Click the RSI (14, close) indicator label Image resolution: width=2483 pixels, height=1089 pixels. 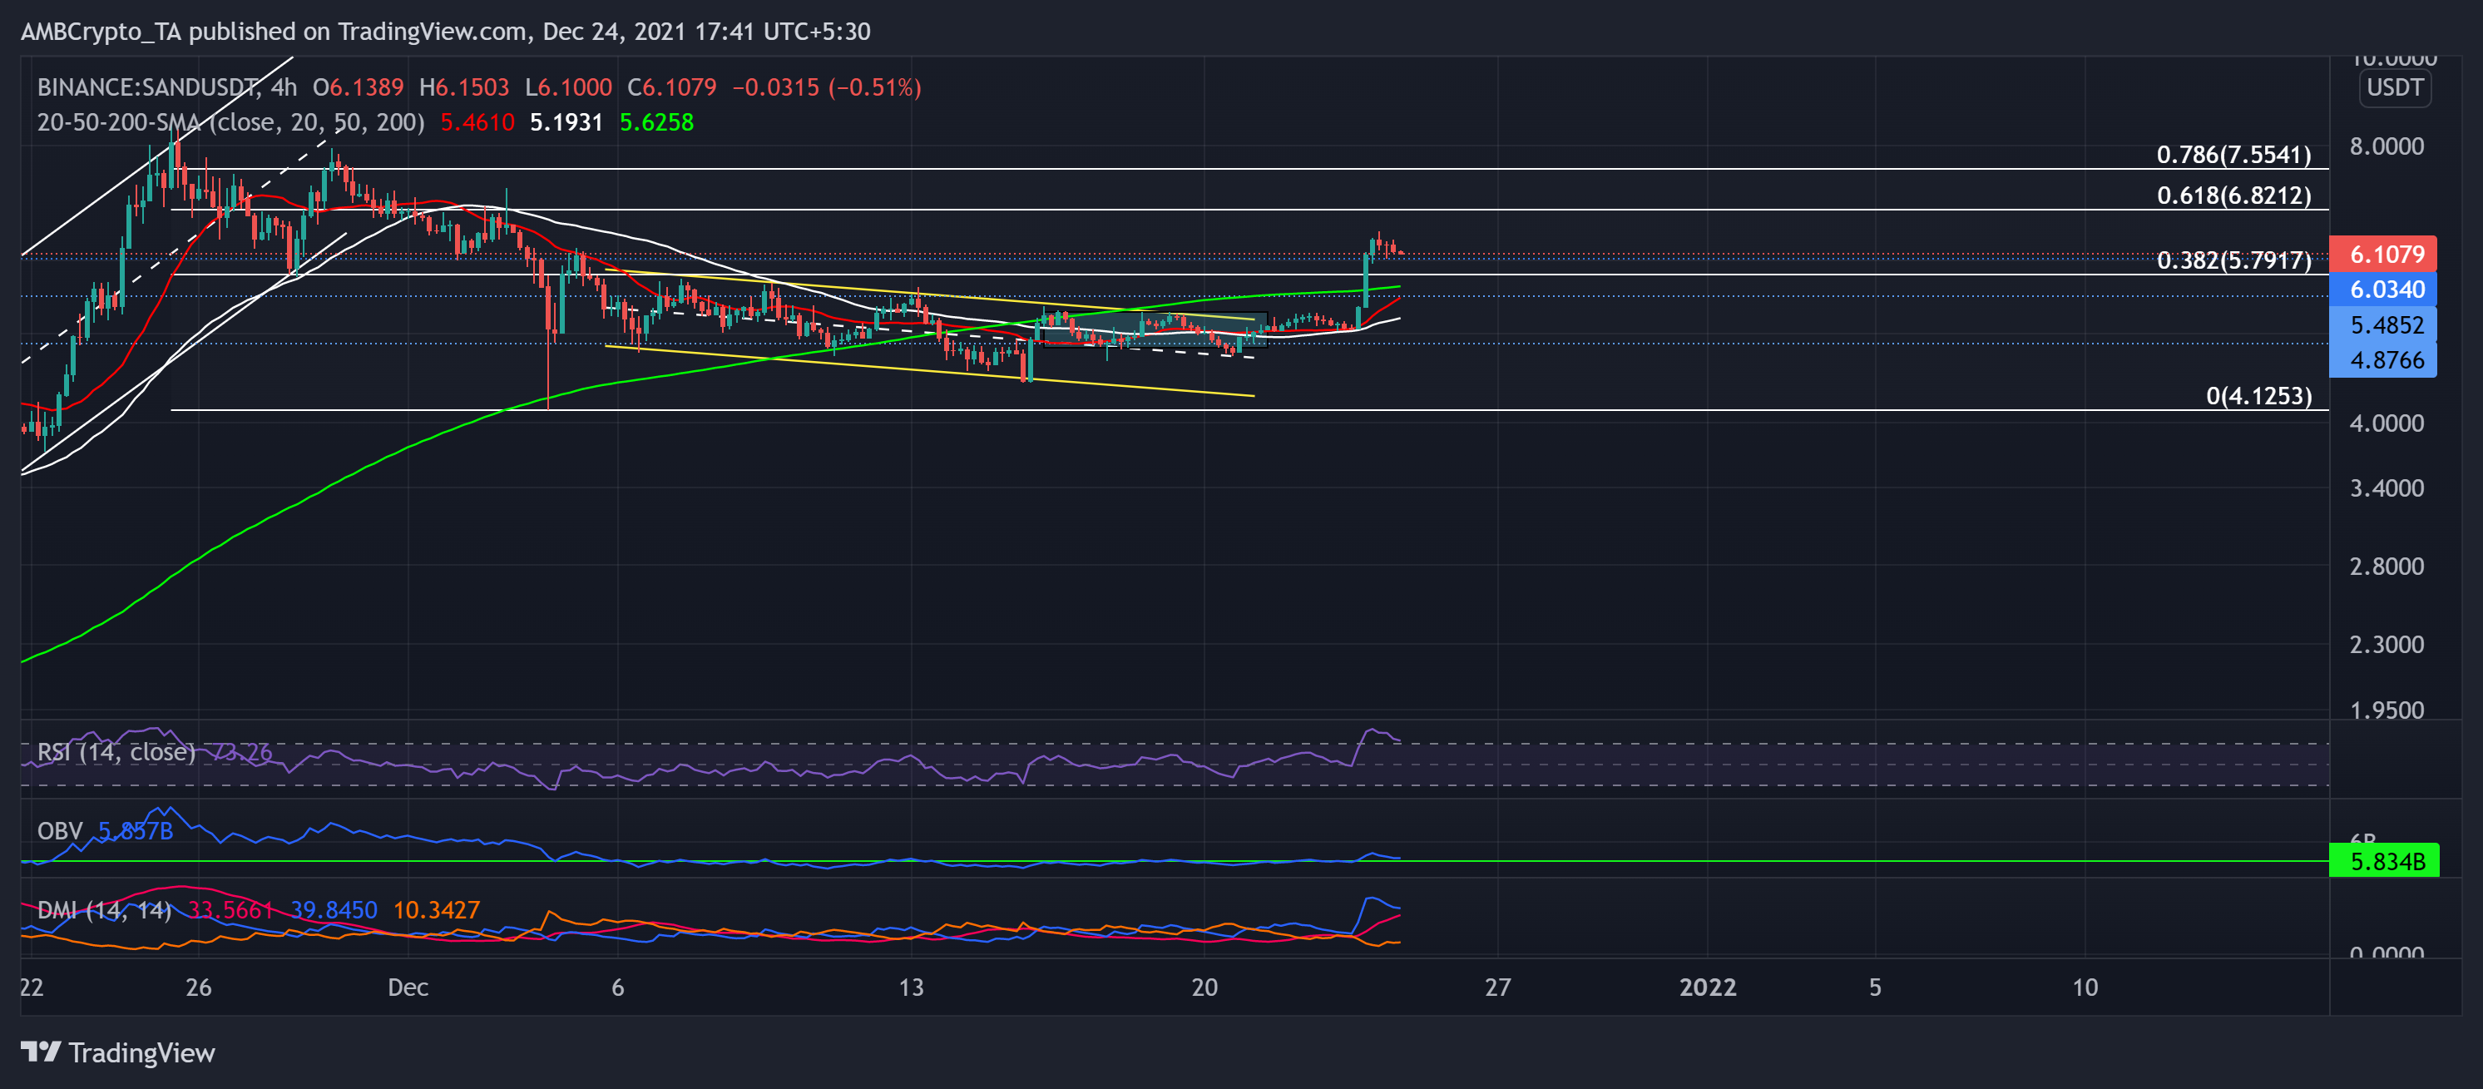116,752
